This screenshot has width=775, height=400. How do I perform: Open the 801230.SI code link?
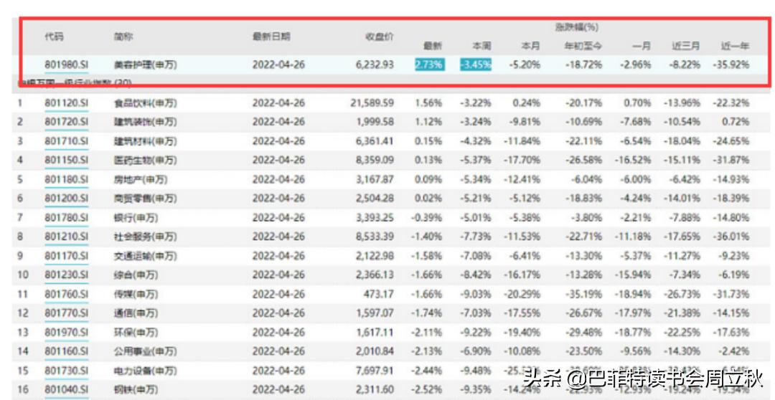[x=66, y=275]
